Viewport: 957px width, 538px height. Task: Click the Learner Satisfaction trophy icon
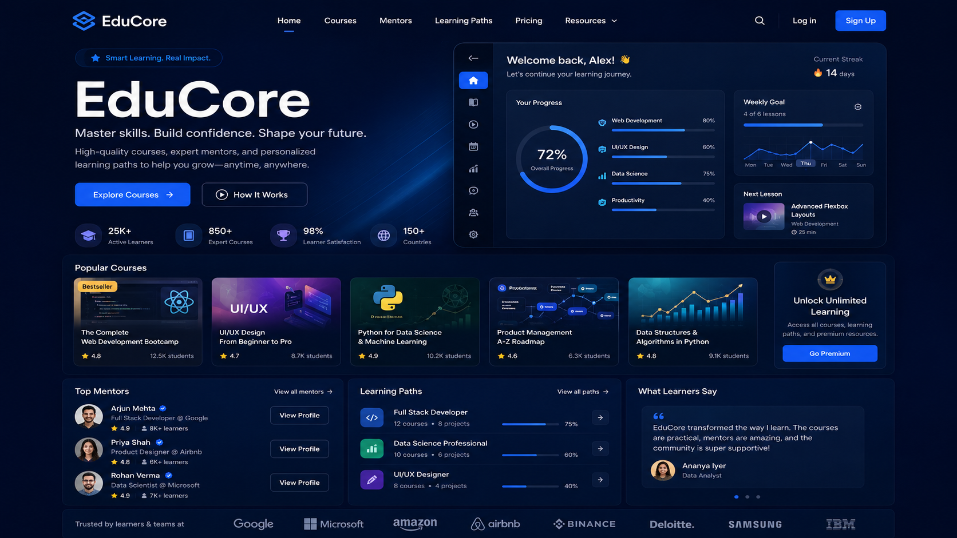coord(283,236)
